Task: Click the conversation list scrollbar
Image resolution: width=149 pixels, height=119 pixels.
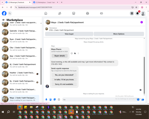Action: point(41,66)
